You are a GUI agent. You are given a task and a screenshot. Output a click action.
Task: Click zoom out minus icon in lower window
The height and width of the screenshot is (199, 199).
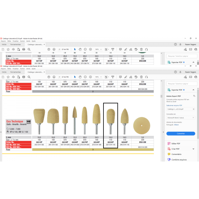pyautogui.click(x=85, y=77)
